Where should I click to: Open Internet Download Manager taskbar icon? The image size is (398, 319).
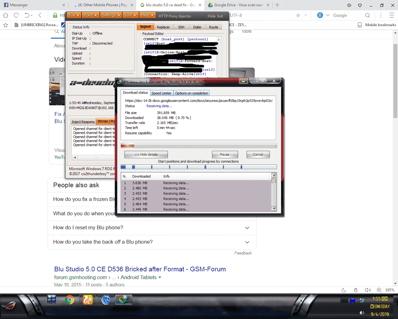tap(124, 300)
